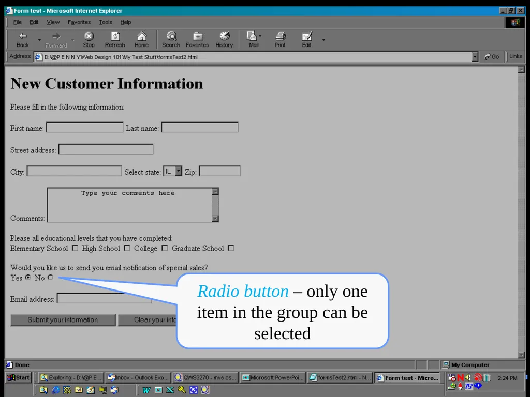Click page icon in Address bar
The height and width of the screenshot is (397, 530).
[x=38, y=57]
